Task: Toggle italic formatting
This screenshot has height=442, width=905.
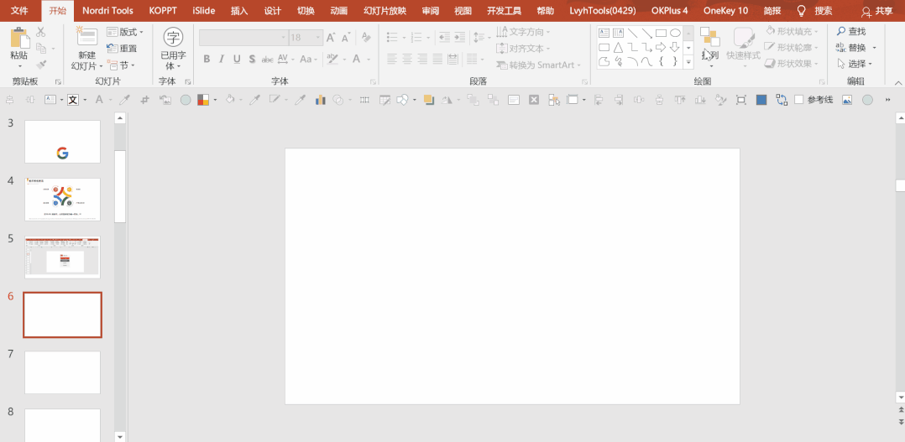Action: tap(222, 59)
